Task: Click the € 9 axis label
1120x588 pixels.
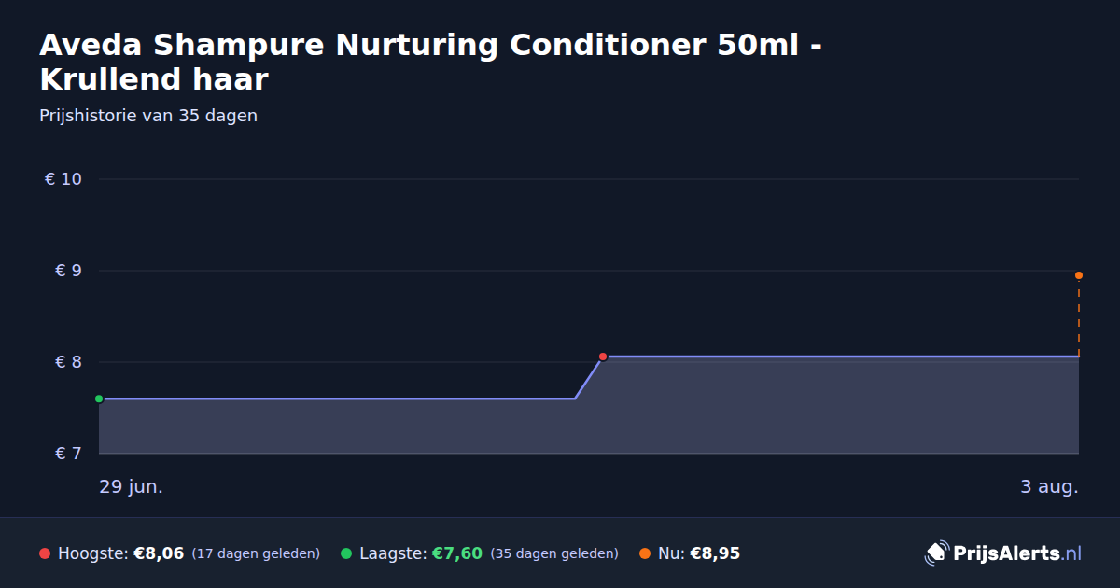Action: [x=69, y=271]
